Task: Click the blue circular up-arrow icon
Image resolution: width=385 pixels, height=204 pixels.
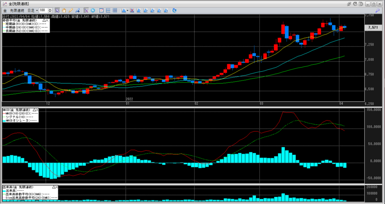Action: coord(93,10)
